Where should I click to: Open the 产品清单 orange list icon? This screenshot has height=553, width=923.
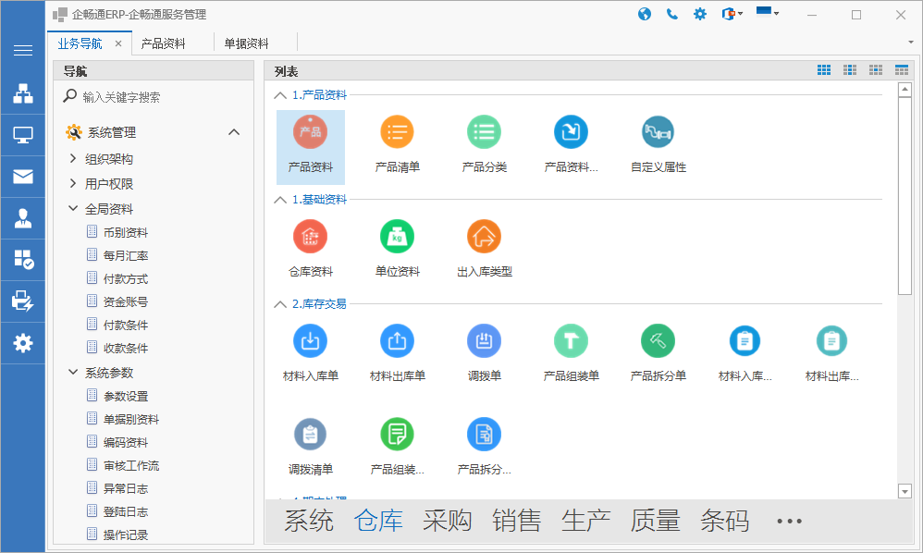tap(398, 132)
